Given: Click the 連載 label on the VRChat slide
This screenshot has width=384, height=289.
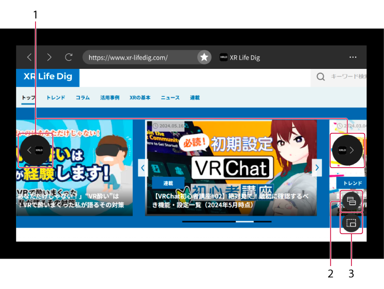Looking at the screenshot, I should [168, 183].
